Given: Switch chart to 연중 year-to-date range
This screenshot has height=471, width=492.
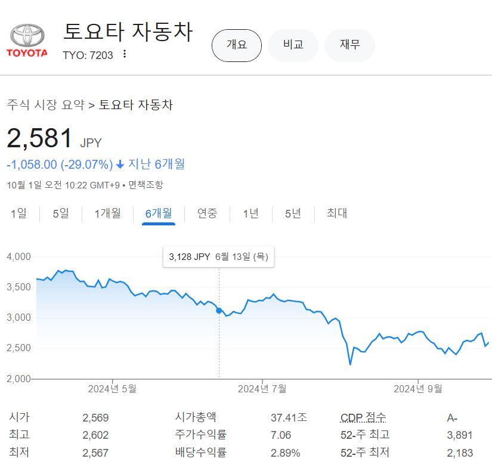Looking at the screenshot, I should (207, 213).
